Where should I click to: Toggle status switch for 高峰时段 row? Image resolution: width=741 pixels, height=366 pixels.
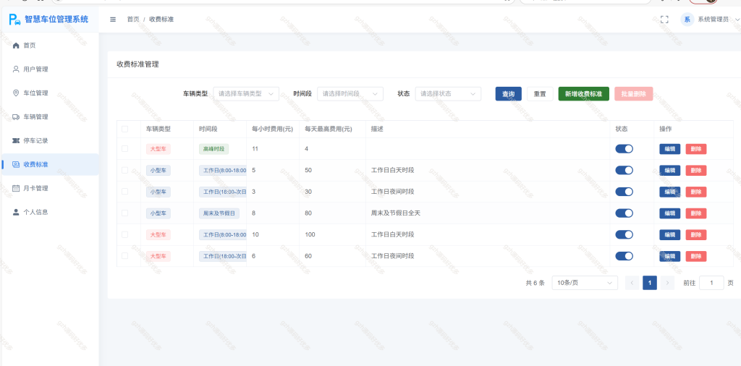624,149
